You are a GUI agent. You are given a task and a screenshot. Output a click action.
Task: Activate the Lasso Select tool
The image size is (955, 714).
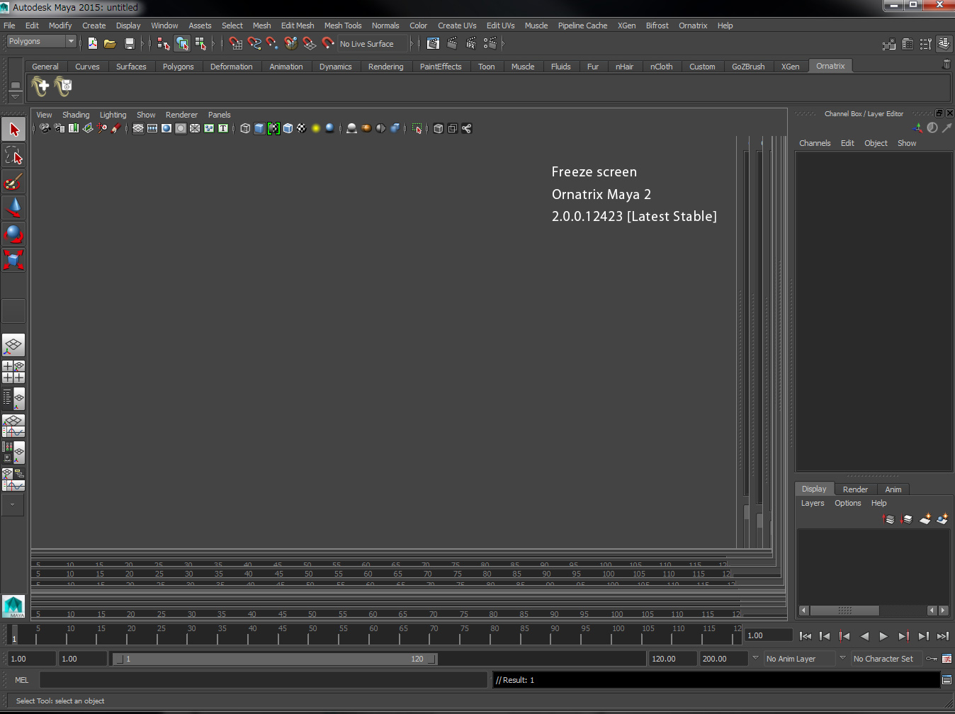13,156
